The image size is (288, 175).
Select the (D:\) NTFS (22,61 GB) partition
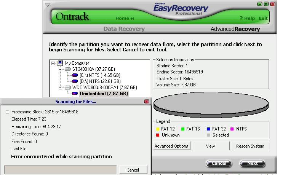pos(100,81)
